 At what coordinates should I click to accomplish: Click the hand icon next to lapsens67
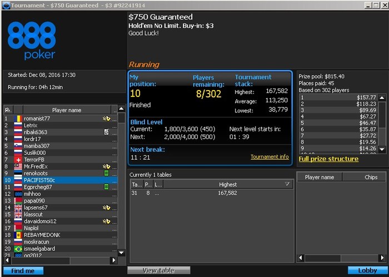point(107,207)
